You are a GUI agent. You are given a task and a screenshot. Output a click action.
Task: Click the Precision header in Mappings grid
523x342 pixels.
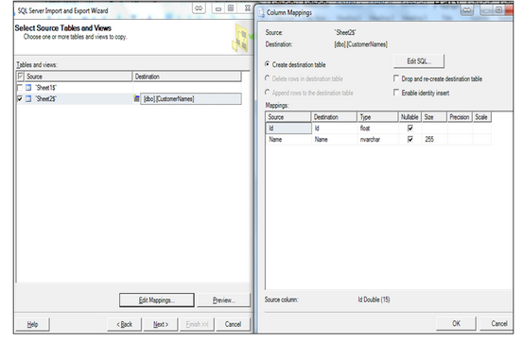tap(460, 117)
